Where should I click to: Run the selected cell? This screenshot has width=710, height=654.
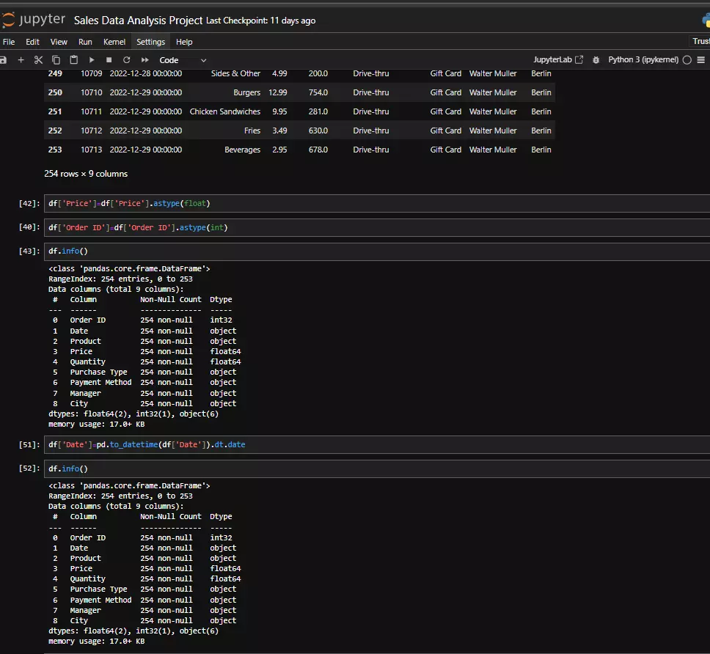coord(92,60)
